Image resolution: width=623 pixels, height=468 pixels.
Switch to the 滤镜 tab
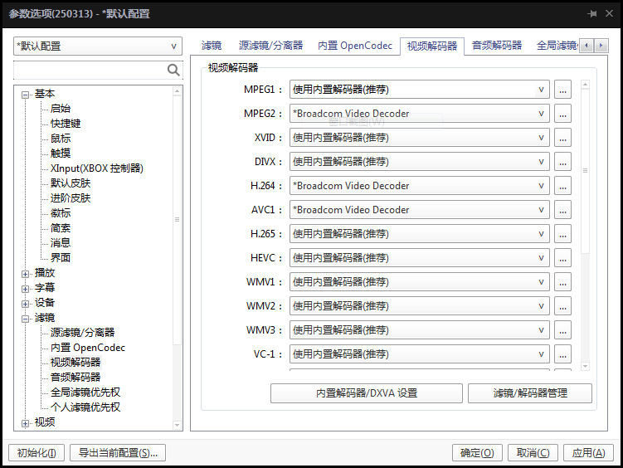coord(212,46)
